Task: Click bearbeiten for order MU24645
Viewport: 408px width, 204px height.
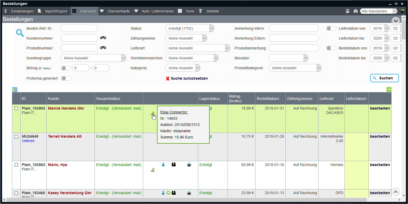Action: click(x=380, y=136)
